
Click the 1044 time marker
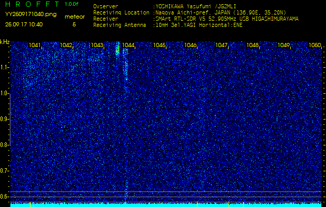[129, 46]
